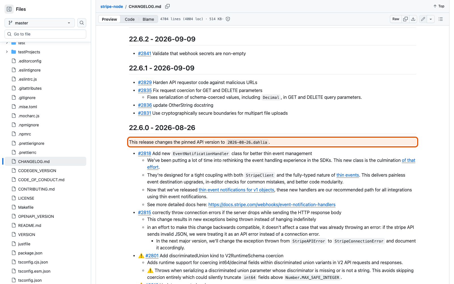Switch to the Preview tab

click(109, 19)
